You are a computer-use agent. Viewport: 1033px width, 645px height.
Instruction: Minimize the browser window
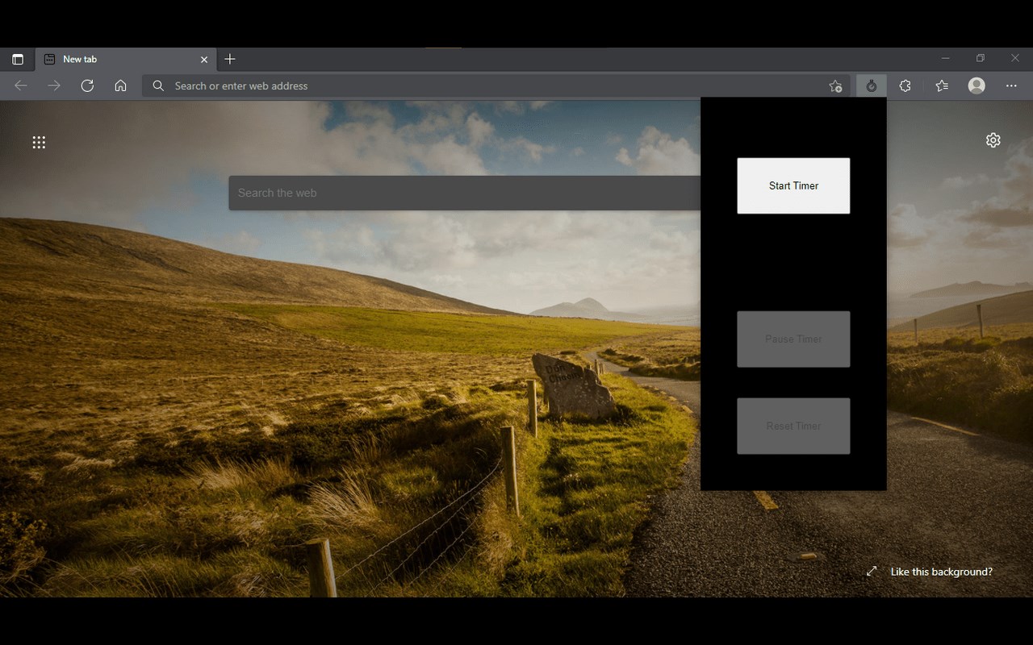(945, 58)
